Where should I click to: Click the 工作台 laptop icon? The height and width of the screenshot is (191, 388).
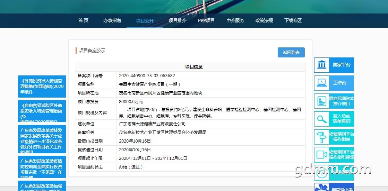click(322, 83)
